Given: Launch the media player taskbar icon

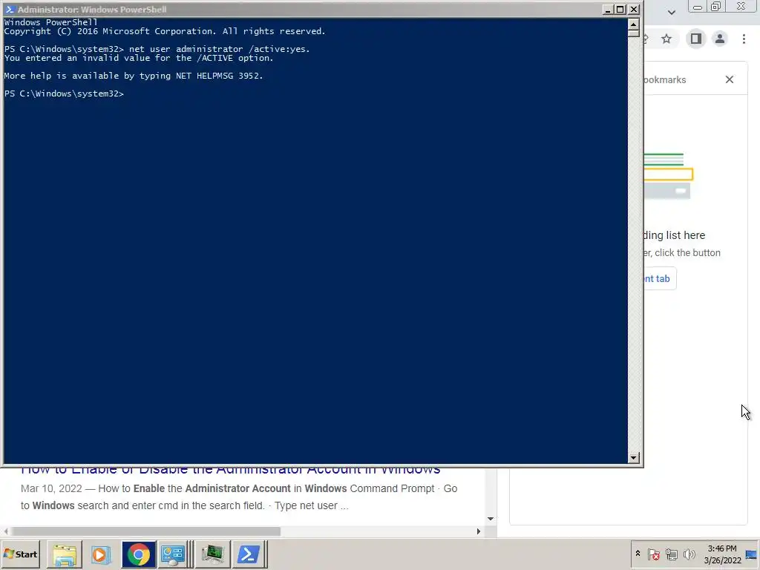Looking at the screenshot, I should pos(101,554).
